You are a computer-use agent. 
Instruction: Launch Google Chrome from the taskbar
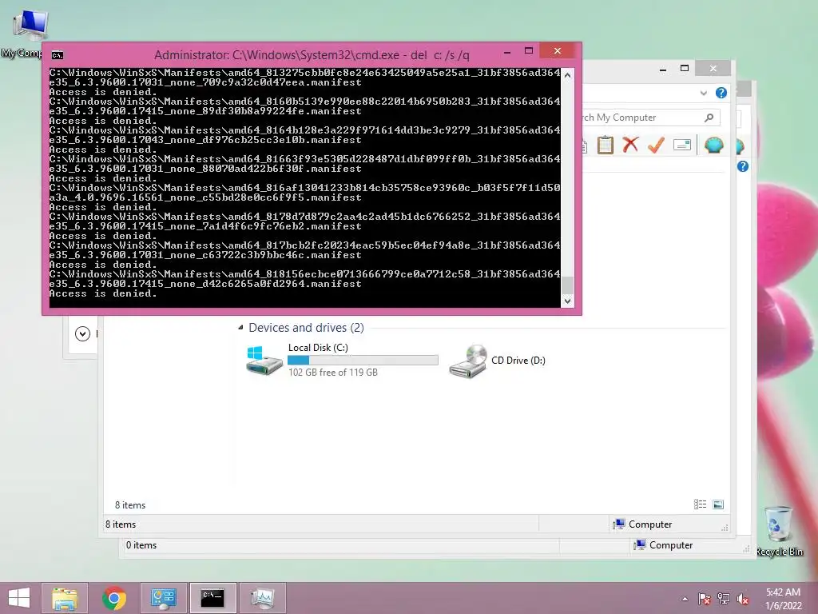(x=114, y=598)
